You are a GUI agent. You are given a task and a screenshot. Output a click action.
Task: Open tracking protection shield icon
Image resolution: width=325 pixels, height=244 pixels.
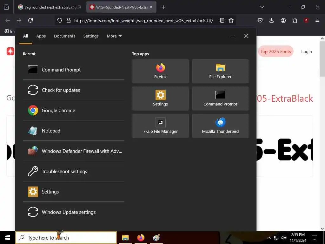[x=60, y=20]
